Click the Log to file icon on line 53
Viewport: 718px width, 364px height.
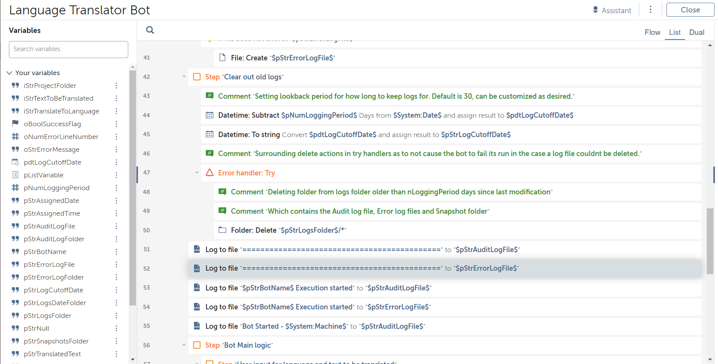(197, 288)
